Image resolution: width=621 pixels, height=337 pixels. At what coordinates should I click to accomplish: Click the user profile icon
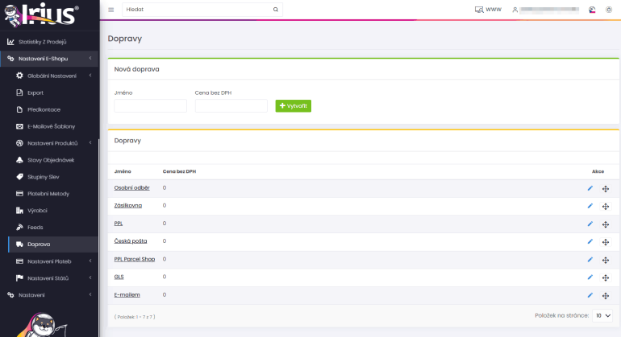tap(515, 10)
